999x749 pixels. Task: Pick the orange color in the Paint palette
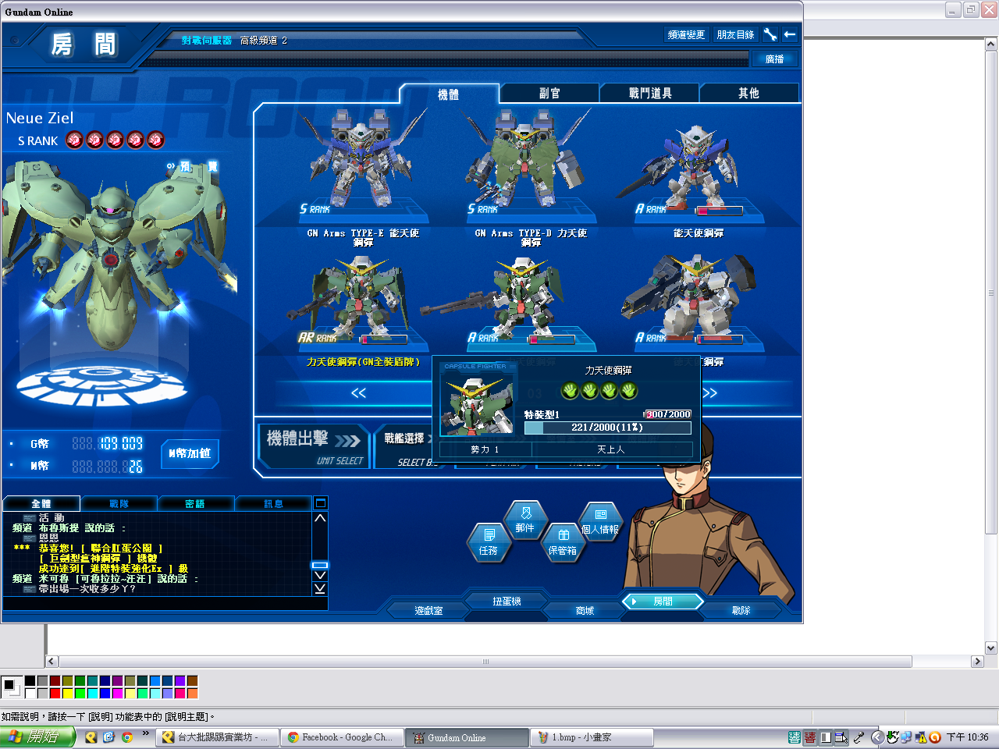tap(193, 693)
